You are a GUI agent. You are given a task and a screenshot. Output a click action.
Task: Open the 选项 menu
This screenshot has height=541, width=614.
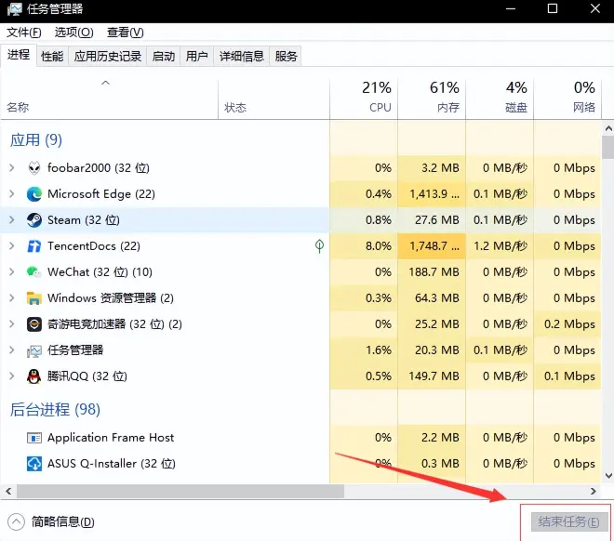(73, 33)
